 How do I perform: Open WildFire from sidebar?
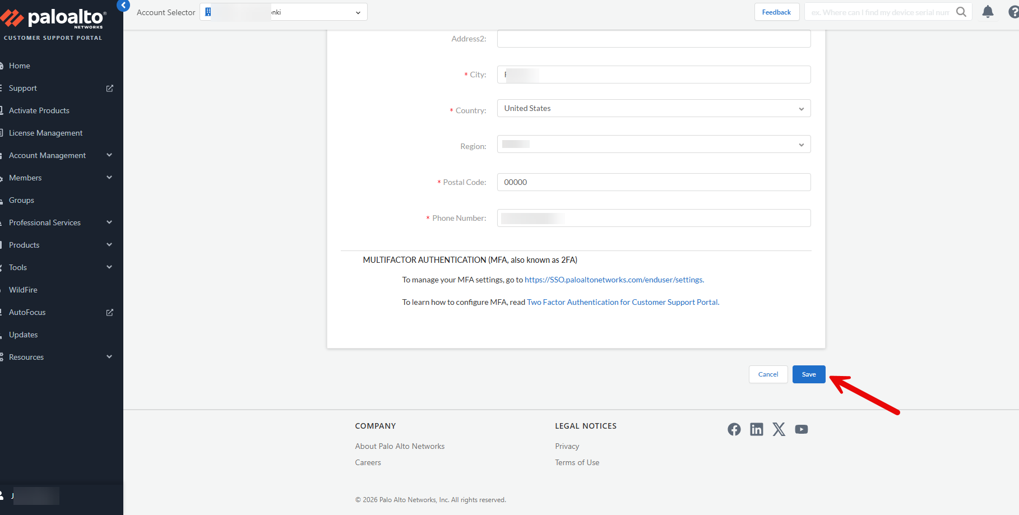pos(23,290)
